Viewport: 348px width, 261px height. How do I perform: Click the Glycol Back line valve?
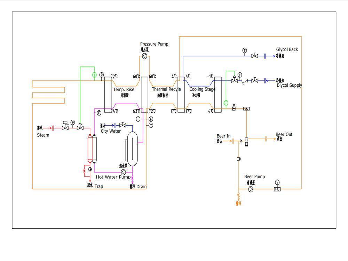(x=255, y=56)
